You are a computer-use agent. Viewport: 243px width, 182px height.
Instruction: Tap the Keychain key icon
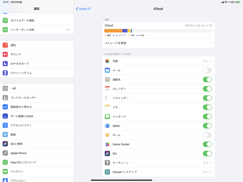(x=108, y=163)
